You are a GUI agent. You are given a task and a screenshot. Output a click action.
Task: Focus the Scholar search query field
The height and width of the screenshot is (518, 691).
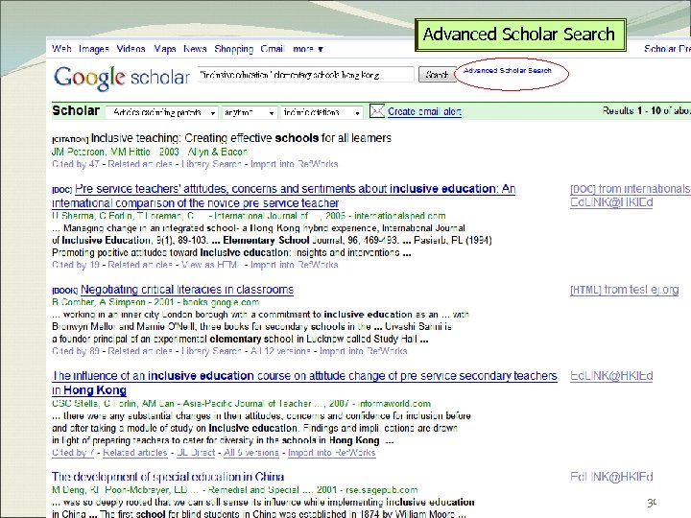[306, 75]
